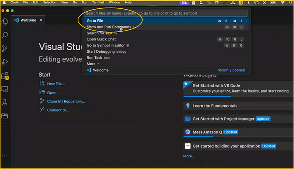Pick 'Start Debugging' from quick list
Screen dimensions: 294x169
coord(101,51)
